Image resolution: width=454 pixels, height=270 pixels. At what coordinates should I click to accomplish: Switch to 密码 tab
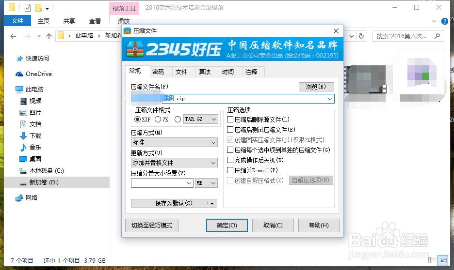click(158, 72)
